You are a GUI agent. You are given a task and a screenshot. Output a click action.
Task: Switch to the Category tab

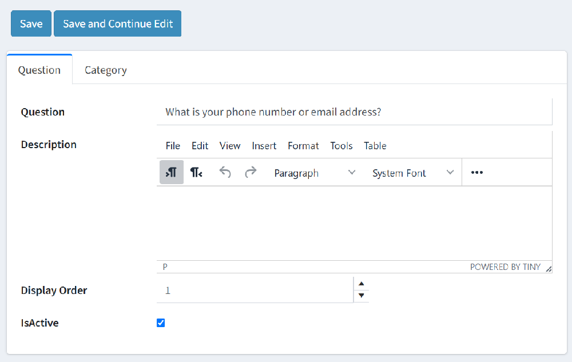[x=105, y=70]
